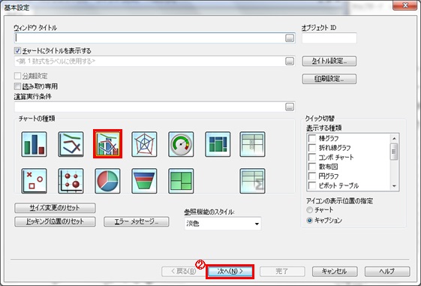Select the radar chart type icon
The image size is (421, 286).
click(144, 144)
